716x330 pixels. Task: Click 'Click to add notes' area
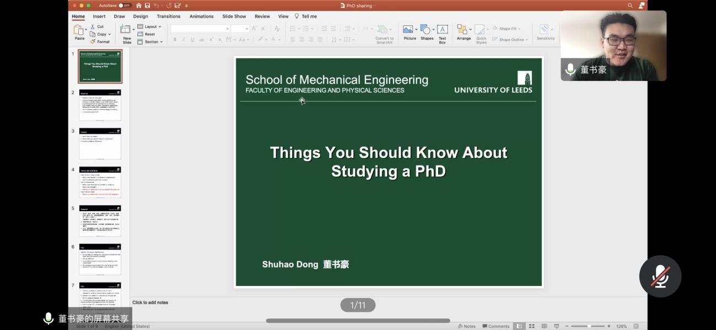[x=150, y=302]
